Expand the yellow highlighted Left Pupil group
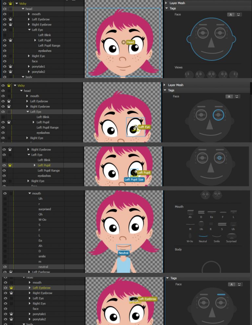 pyautogui.click(x=35, y=165)
